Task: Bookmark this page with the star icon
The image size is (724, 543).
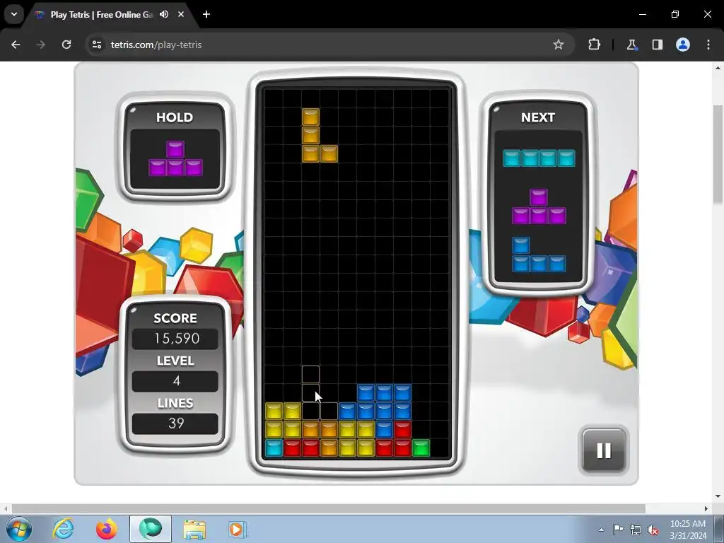Action: point(559,45)
